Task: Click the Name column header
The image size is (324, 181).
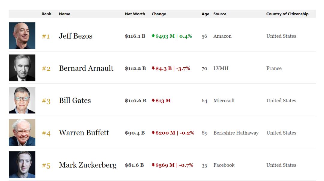Action: (x=64, y=14)
